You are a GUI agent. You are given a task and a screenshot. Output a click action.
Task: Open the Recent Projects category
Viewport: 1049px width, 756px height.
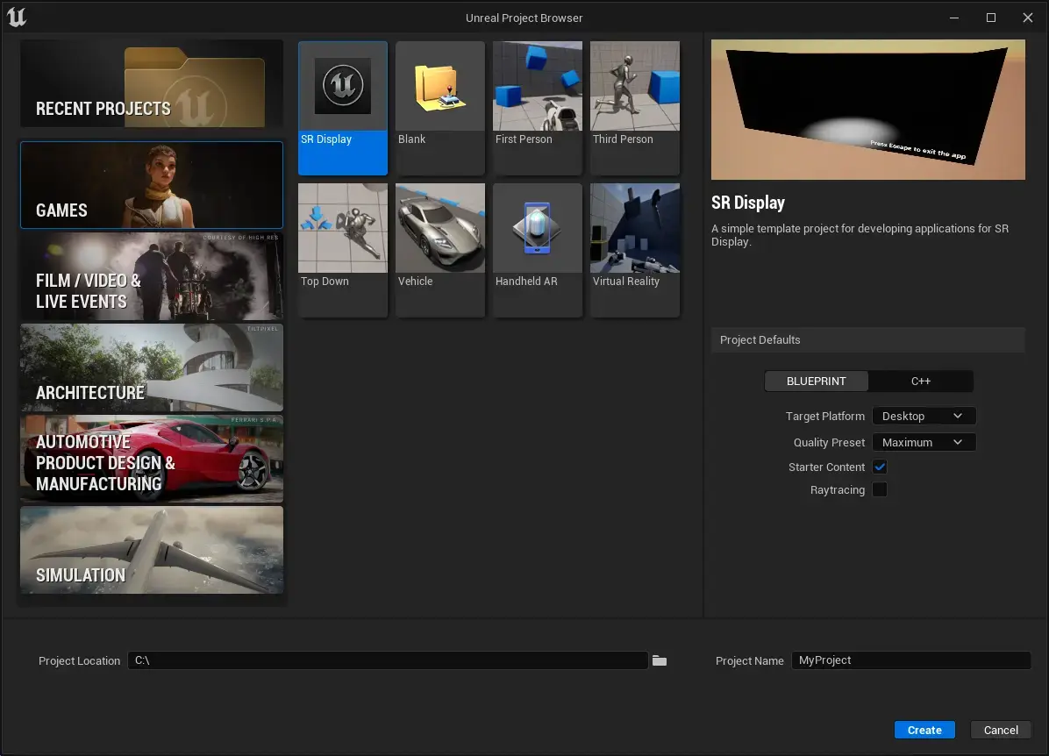tap(152, 84)
